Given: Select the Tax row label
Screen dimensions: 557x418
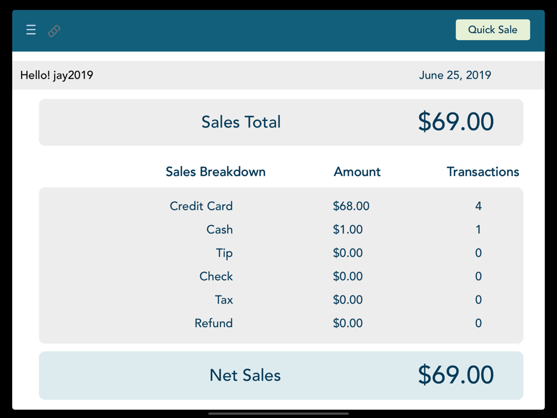Looking at the screenshot, I should tap(224, 300).
